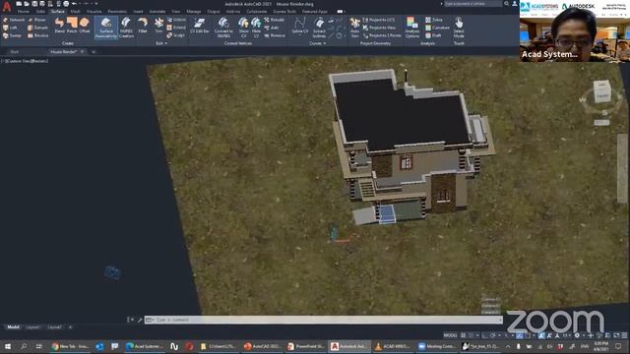Add a new drawing tab with plus
630x354 pixels.
94,52
